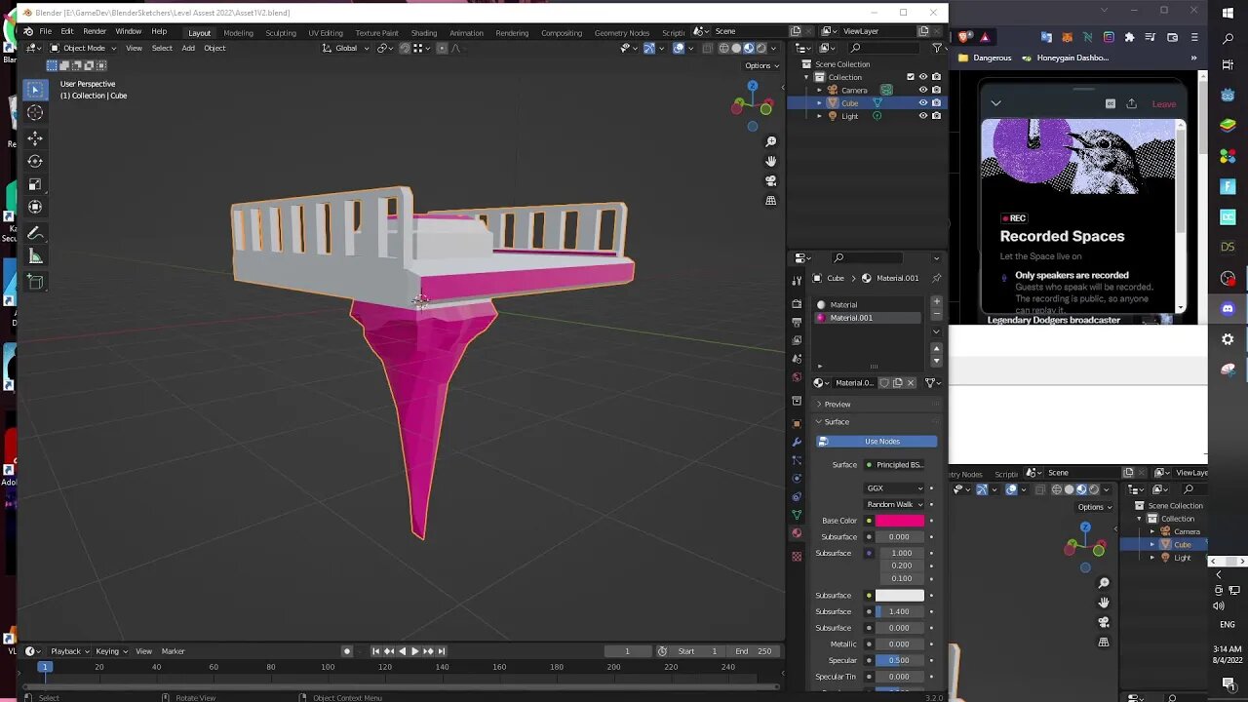This screenshot has width=1248, height=702.
Task: Toggle viewport overlays button
Action: [679, 48]
